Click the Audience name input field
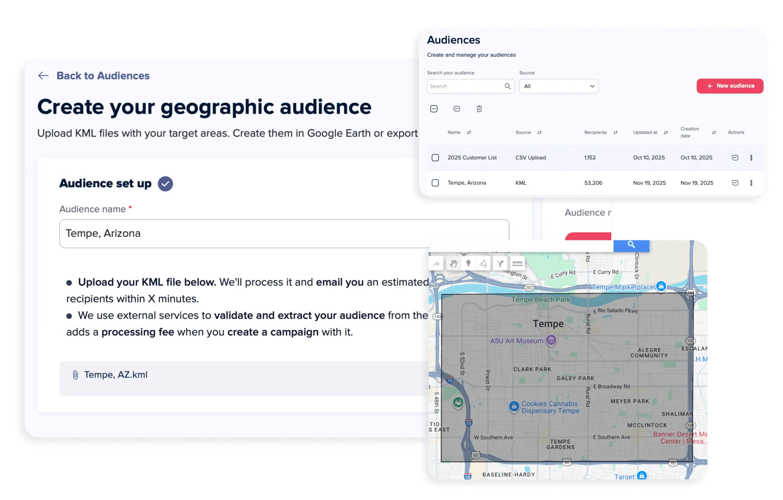 click(x=284, y=233)
